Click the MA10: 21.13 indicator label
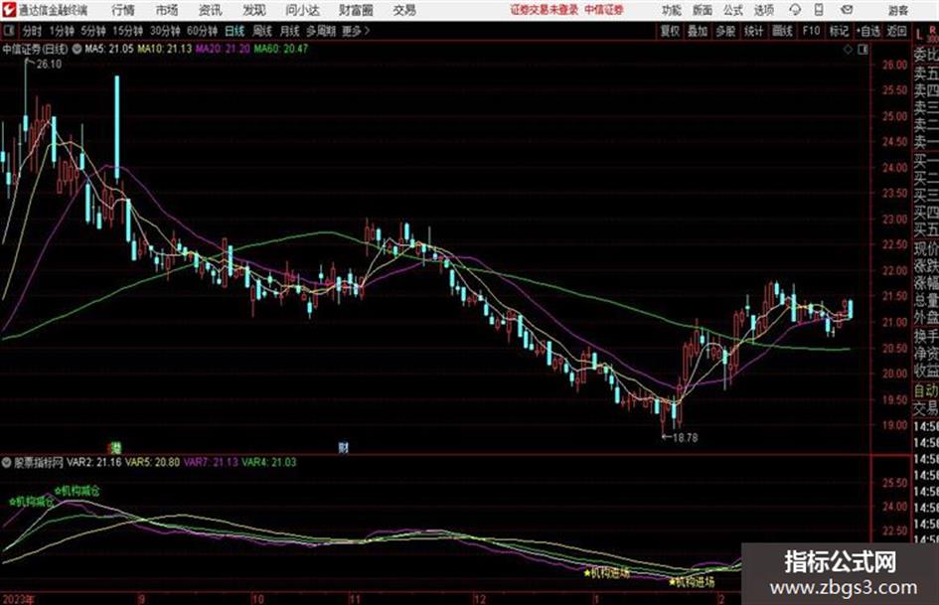Image resolution: width=939 pixels, height=605 pixels. point(165,49)
